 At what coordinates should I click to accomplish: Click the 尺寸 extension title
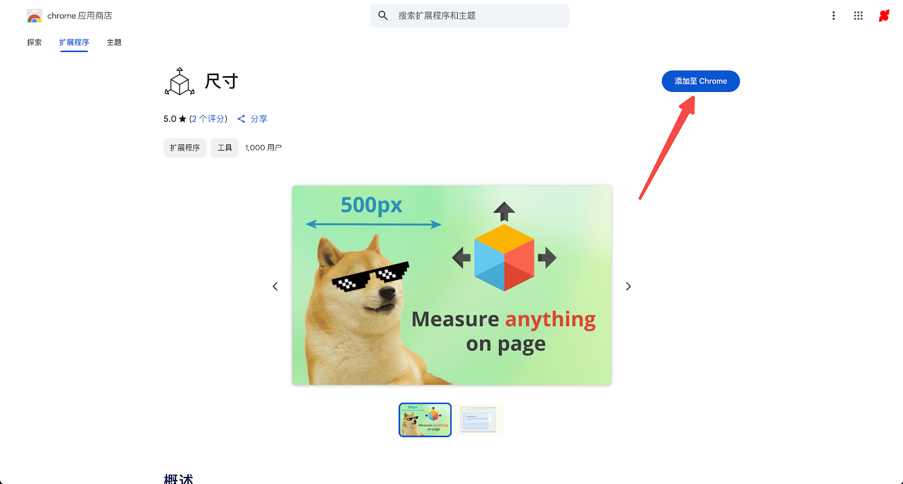coord(221,81)
